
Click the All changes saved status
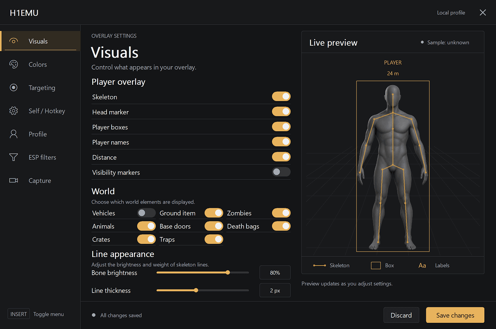coord(121,315)
